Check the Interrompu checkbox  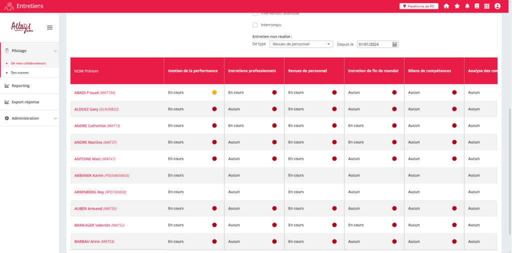tap(255, 25)
